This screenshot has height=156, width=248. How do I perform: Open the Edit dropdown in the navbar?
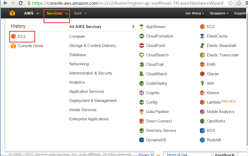pos(81,13)
